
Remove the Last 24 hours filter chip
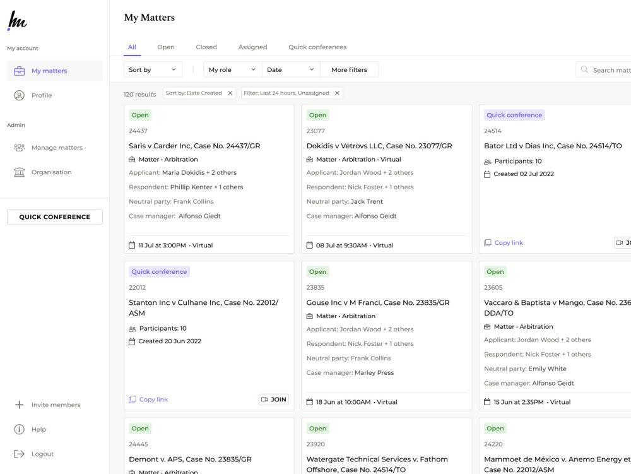coord(337,93)
